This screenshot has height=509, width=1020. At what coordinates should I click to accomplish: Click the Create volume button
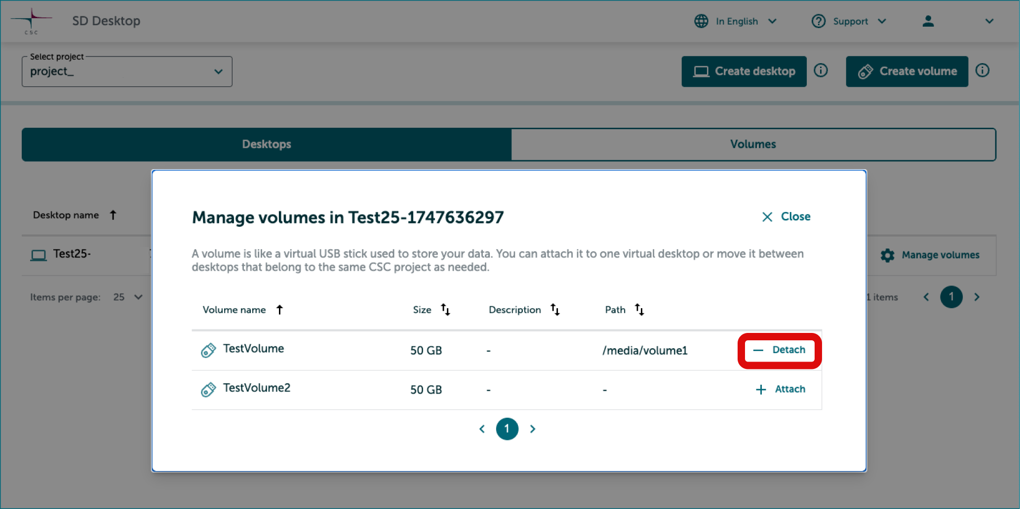click(907, 72)
